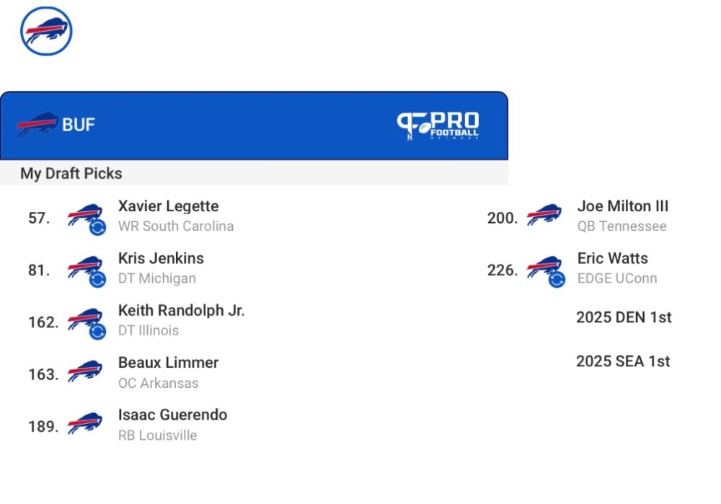Select Isaac Guerendo player name
Image resolution: width=721 pixels, height=504 pixels.
click(172, 415)
